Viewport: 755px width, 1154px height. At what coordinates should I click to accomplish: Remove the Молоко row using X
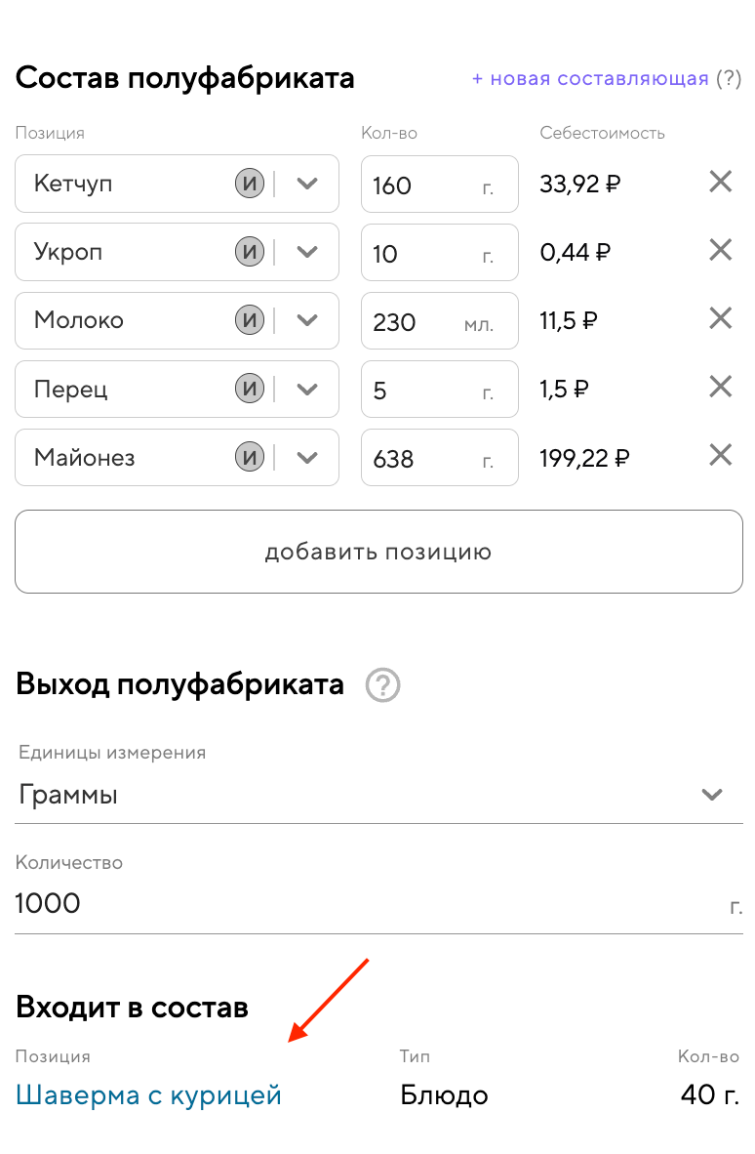720,318
